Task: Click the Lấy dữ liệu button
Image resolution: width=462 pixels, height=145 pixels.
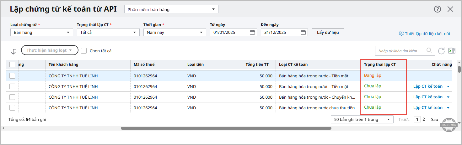Action: click(328, 32)
